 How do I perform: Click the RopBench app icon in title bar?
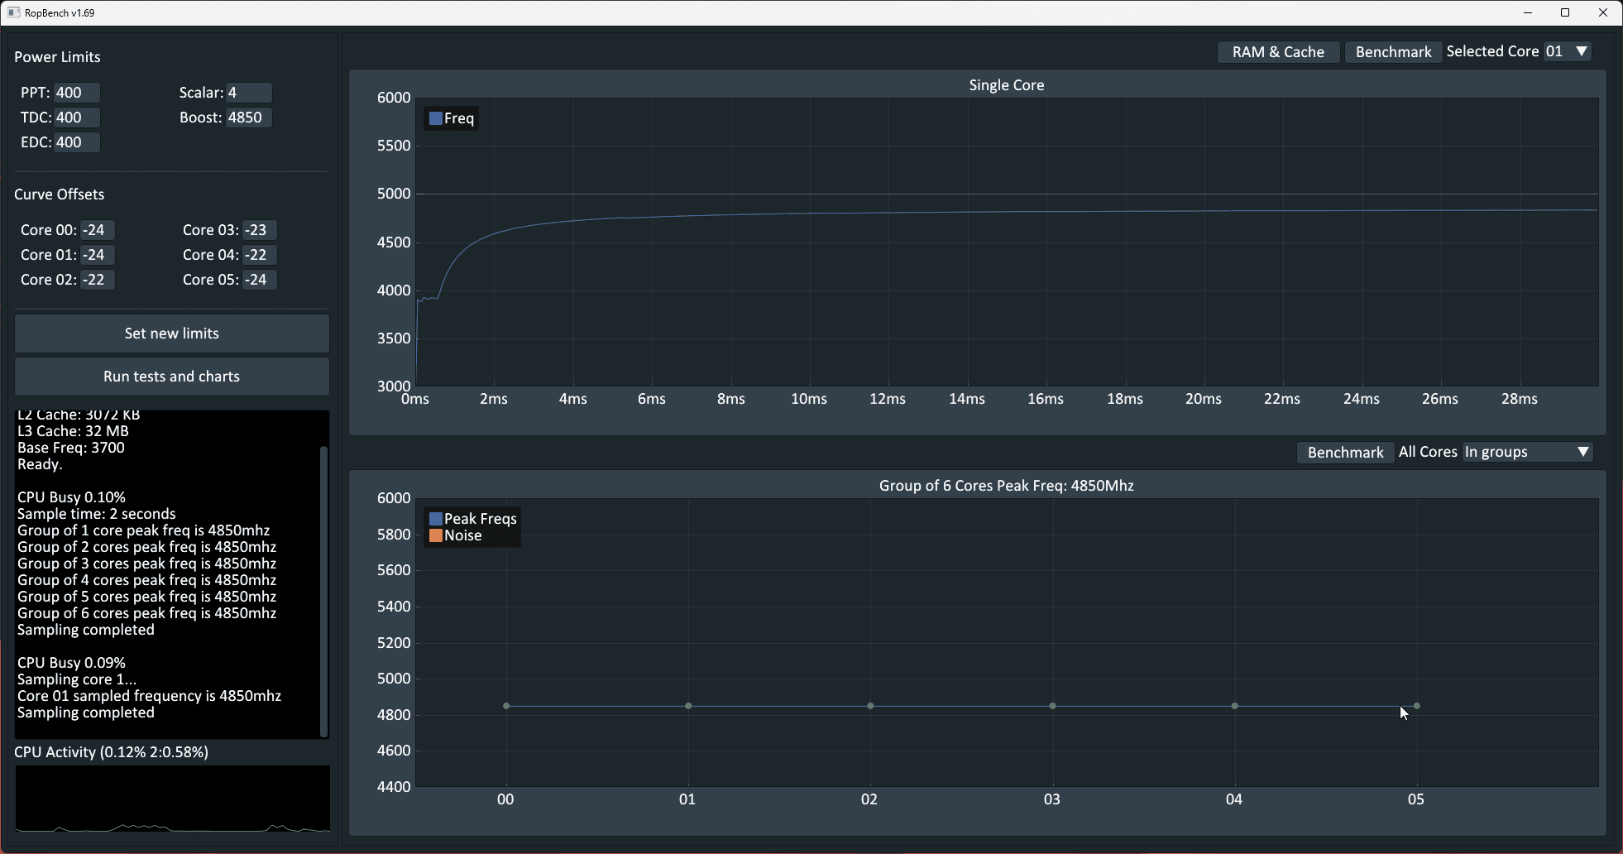pyautogui.click(x=13, y=12)
